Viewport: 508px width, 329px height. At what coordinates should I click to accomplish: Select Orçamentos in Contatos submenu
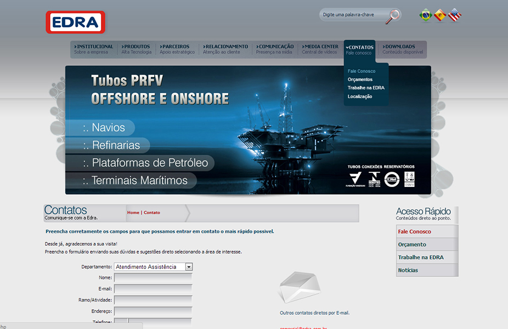click(360, 80)
